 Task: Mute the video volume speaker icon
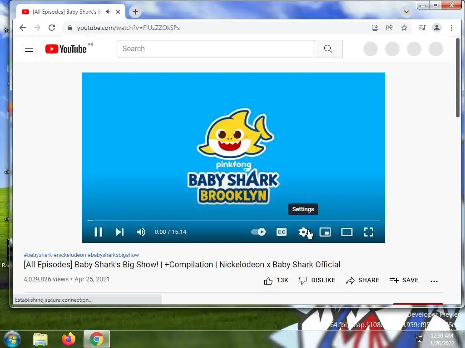pyautogui.click(x=141, y=232)
